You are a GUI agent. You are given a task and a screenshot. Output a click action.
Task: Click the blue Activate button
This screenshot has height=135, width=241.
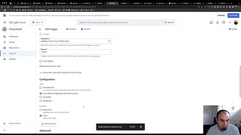233,15
